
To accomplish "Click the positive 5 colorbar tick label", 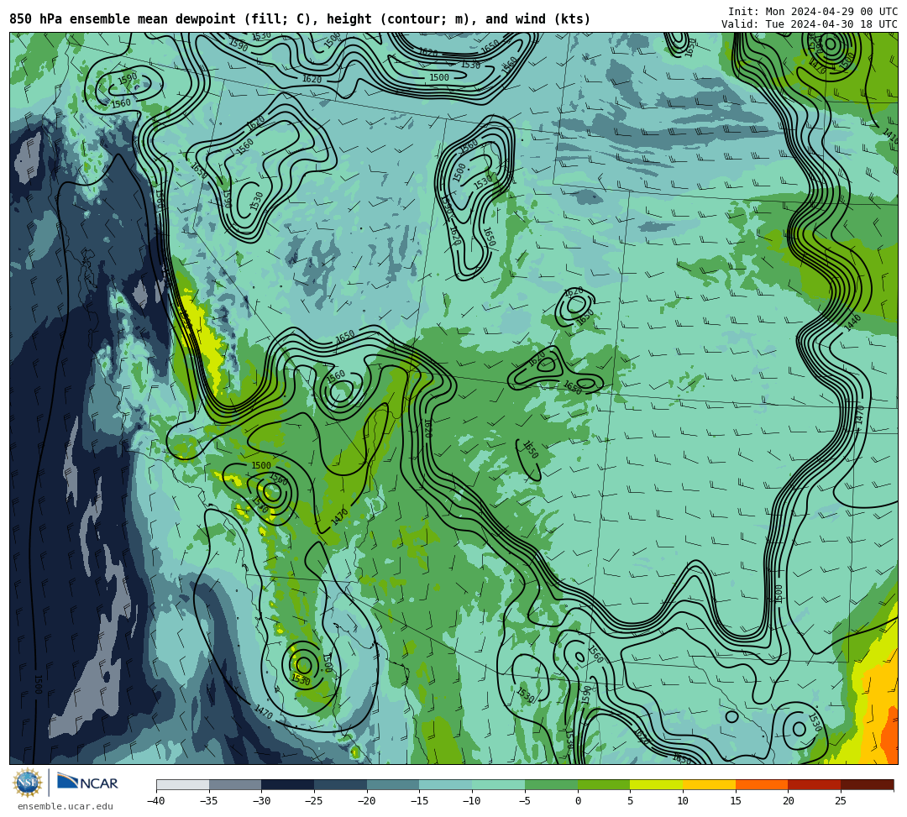I will tap(631, 801).
